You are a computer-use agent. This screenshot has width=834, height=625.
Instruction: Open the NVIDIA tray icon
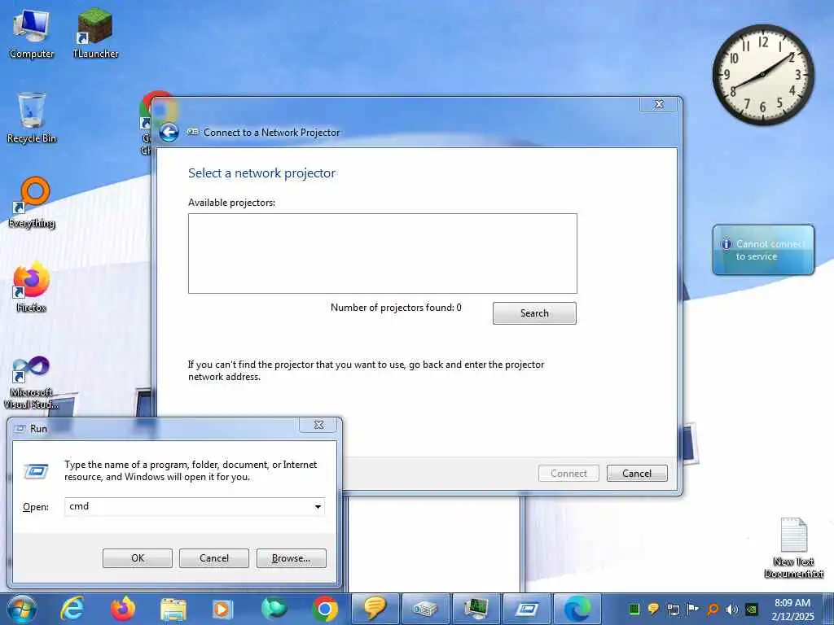coord(752,609)
